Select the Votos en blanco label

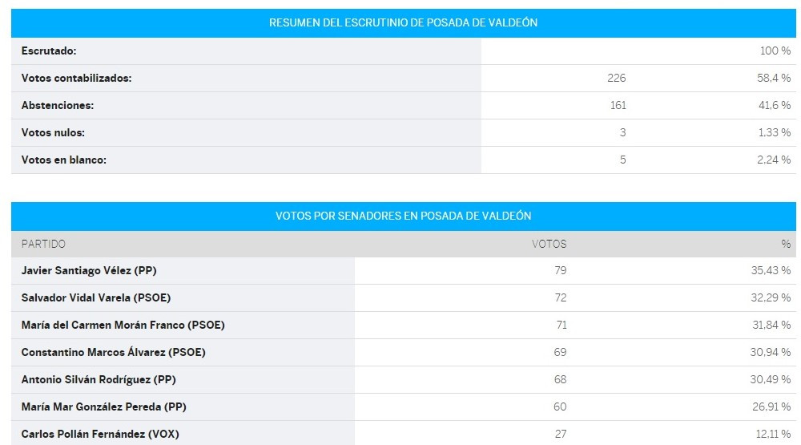pos(64,160)
